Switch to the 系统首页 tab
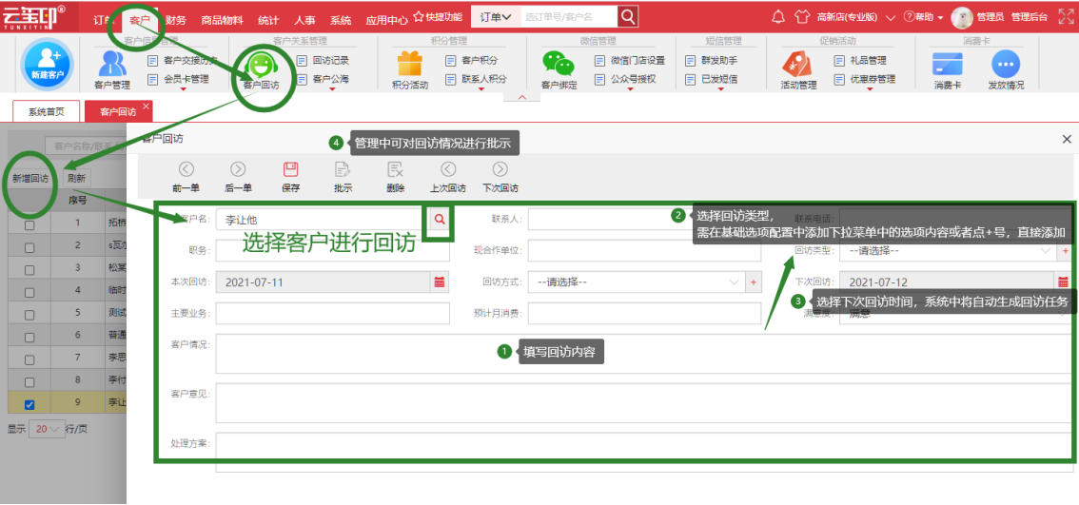The height and width of the screenshot is (505, 1079). point(46,111)
